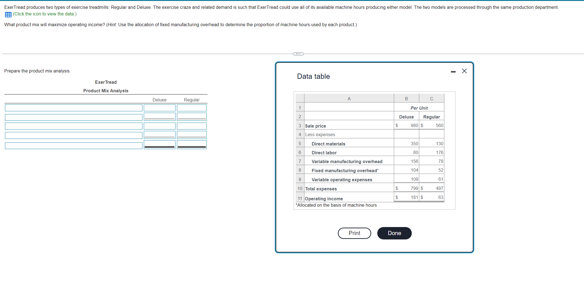Click Deluxe direct materials value 350

click(414, 144)
